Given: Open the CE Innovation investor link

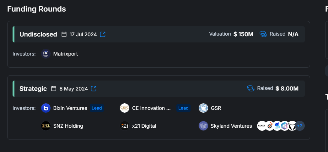Looking at the screenshot, I should [x=151, y=108].
